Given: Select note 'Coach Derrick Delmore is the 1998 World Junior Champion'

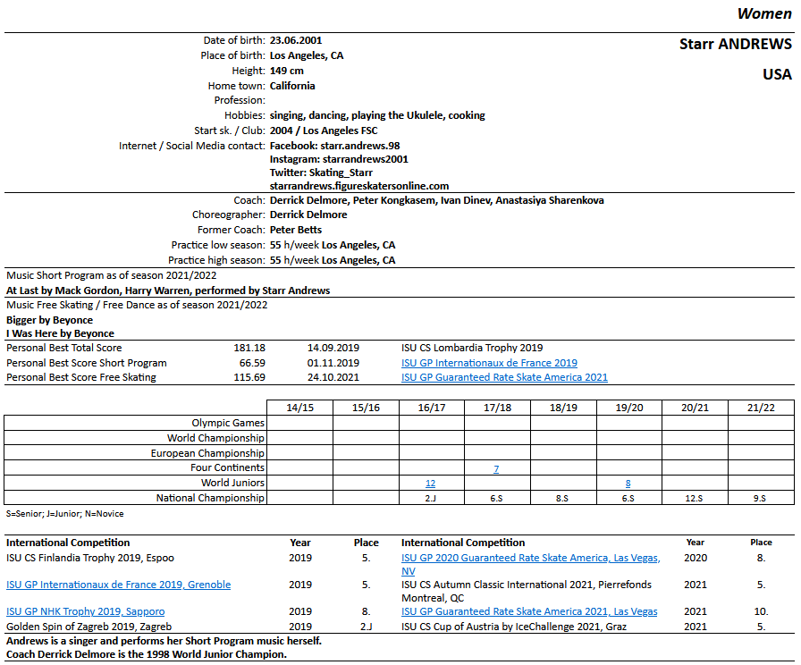Looking at the screenshot, I should [147, 654].
